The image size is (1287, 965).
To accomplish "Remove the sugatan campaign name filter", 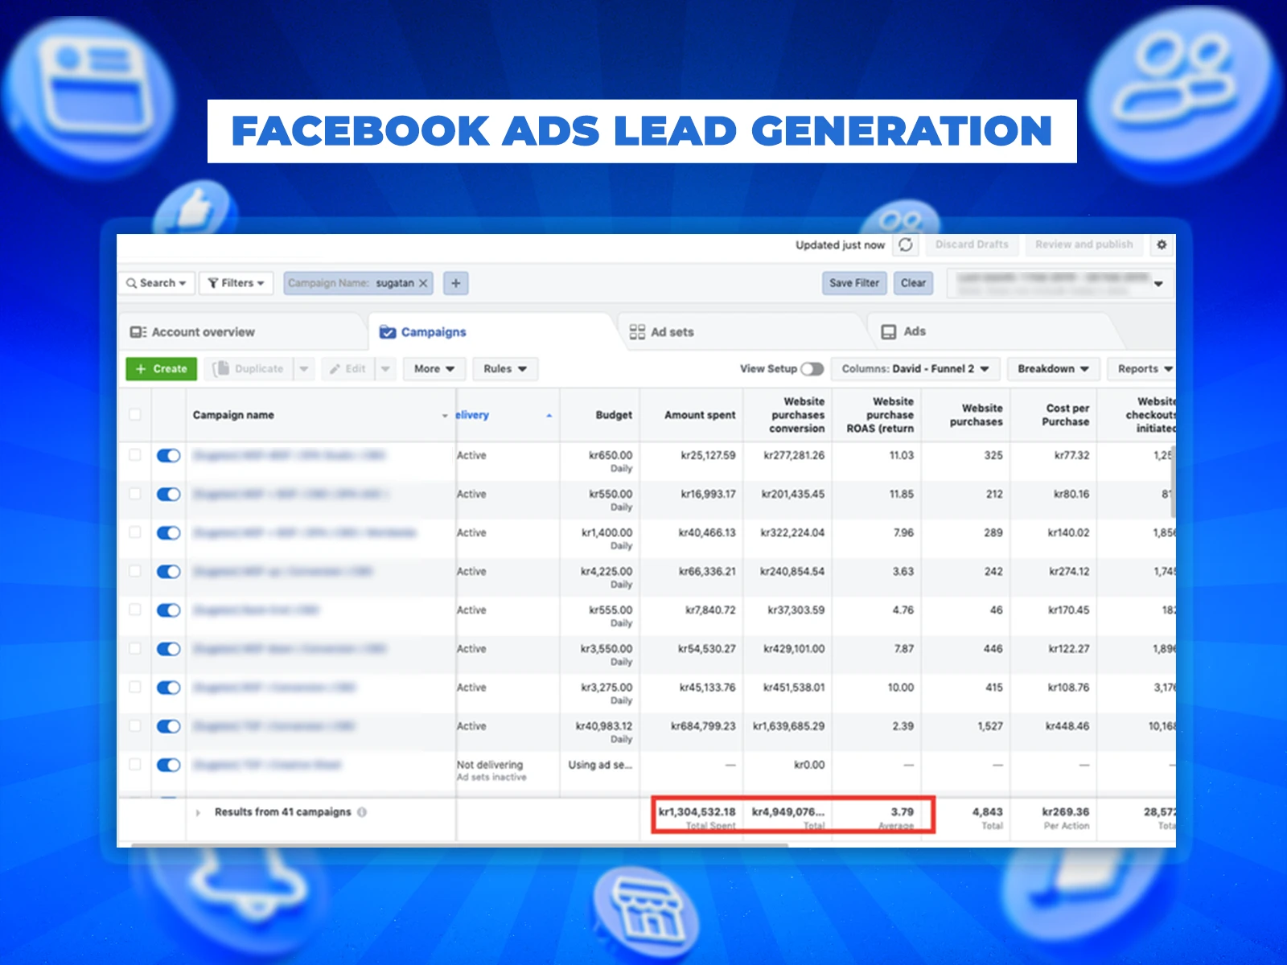I will tap(423, 283).
